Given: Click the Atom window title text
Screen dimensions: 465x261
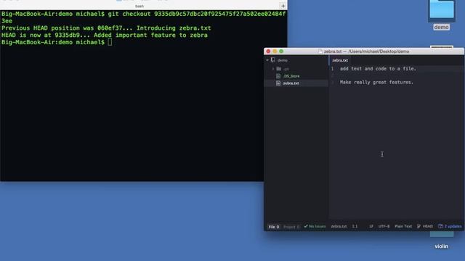Looking at the screenshot, I should 366,51.
